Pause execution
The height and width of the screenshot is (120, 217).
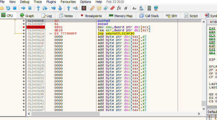30,8
